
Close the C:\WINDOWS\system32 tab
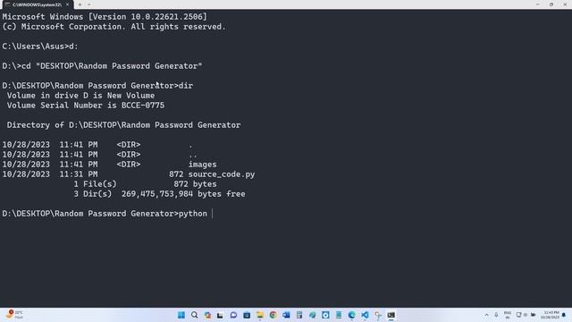coord(68,4)
